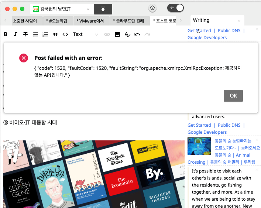
Task: Open top Public DNS link
Action: coord(229,31)
